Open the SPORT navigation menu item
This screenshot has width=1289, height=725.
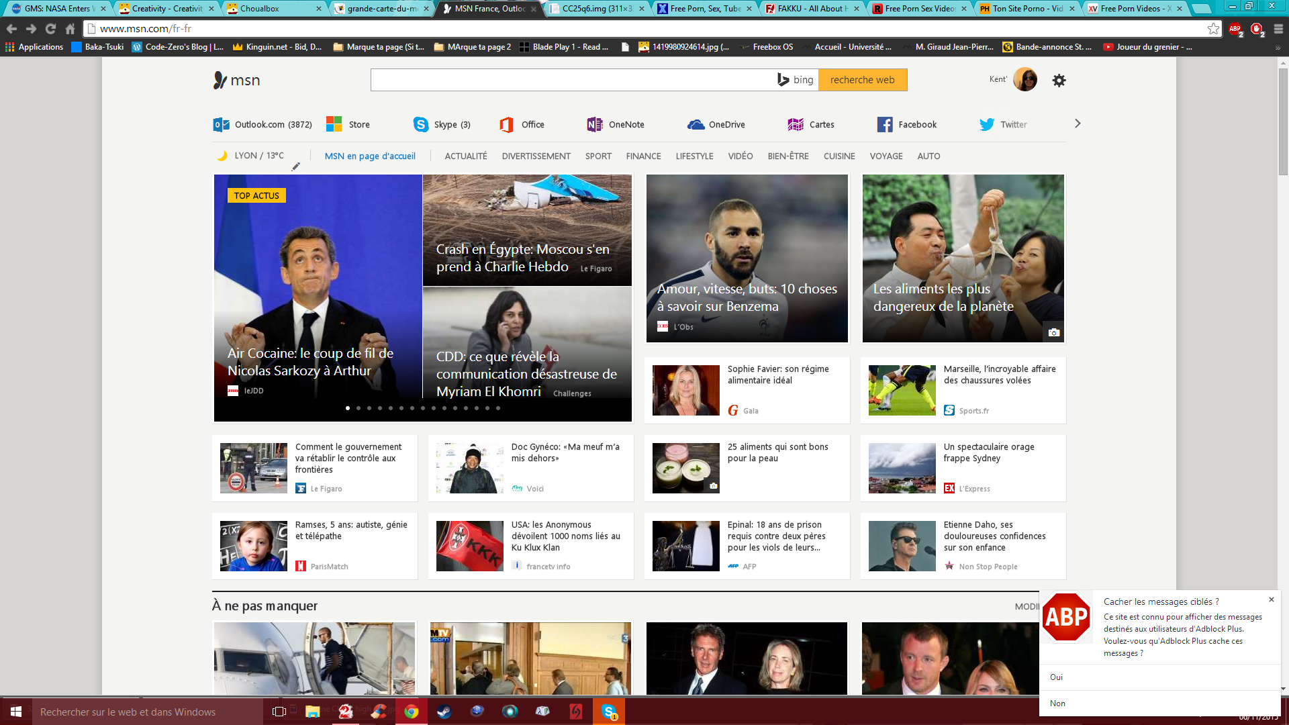598,156
